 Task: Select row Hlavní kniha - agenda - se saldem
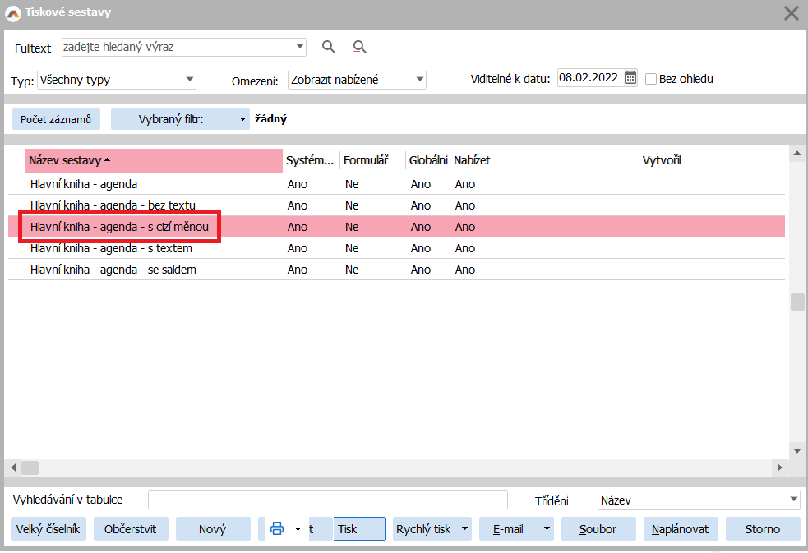coord(113,270)
